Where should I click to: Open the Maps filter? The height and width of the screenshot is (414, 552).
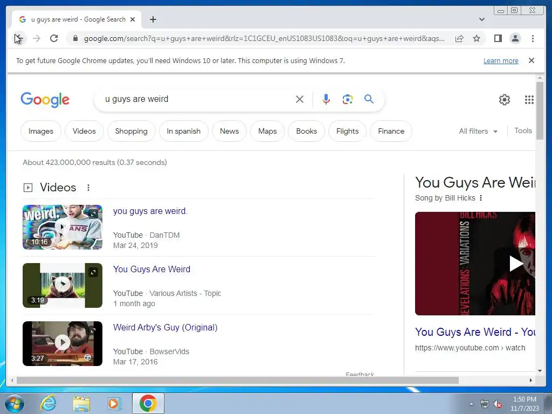267,131
